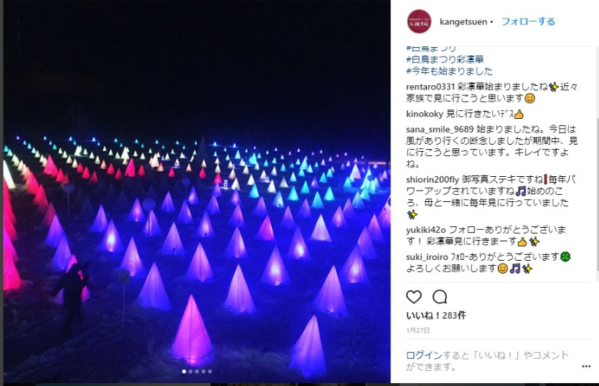Click the heart like icon
Viewport: 599px width, 386px height.
(414, 296)
